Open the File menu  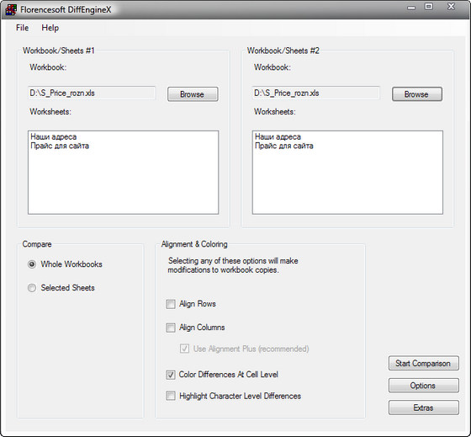click(x=22, y=28)
